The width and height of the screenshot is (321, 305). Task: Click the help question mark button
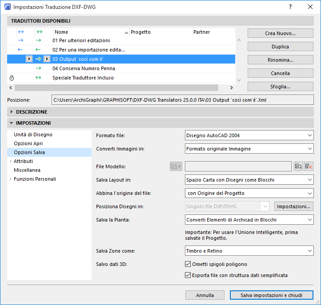[x=290, y=7]
